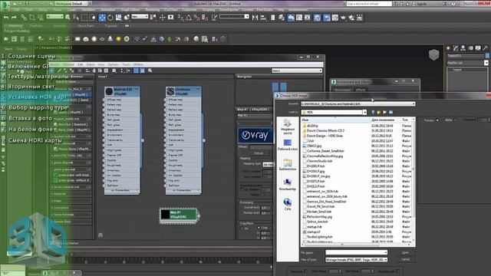Open the selection filter dropdown
Image resolution: width=491 pixels, height=276 pixels.
click(x=54, y=17)
